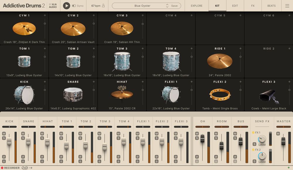Screen dimensions: 293x170
Task: Click the green diamond icon at bottom right
Action: point(288,167)
